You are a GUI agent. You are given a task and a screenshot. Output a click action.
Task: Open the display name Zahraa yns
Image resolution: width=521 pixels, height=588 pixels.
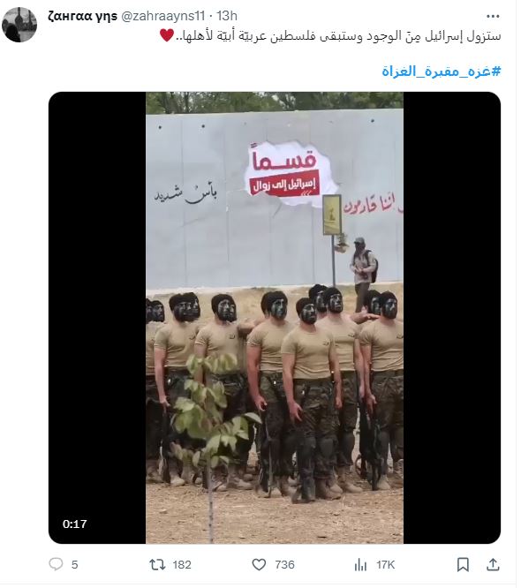tap(82, 16)
